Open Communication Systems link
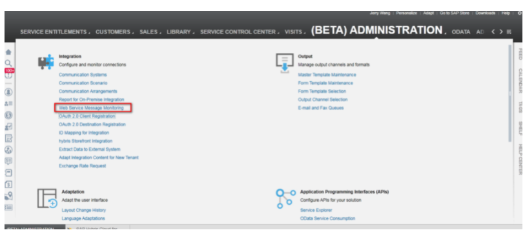 [83, 75]
